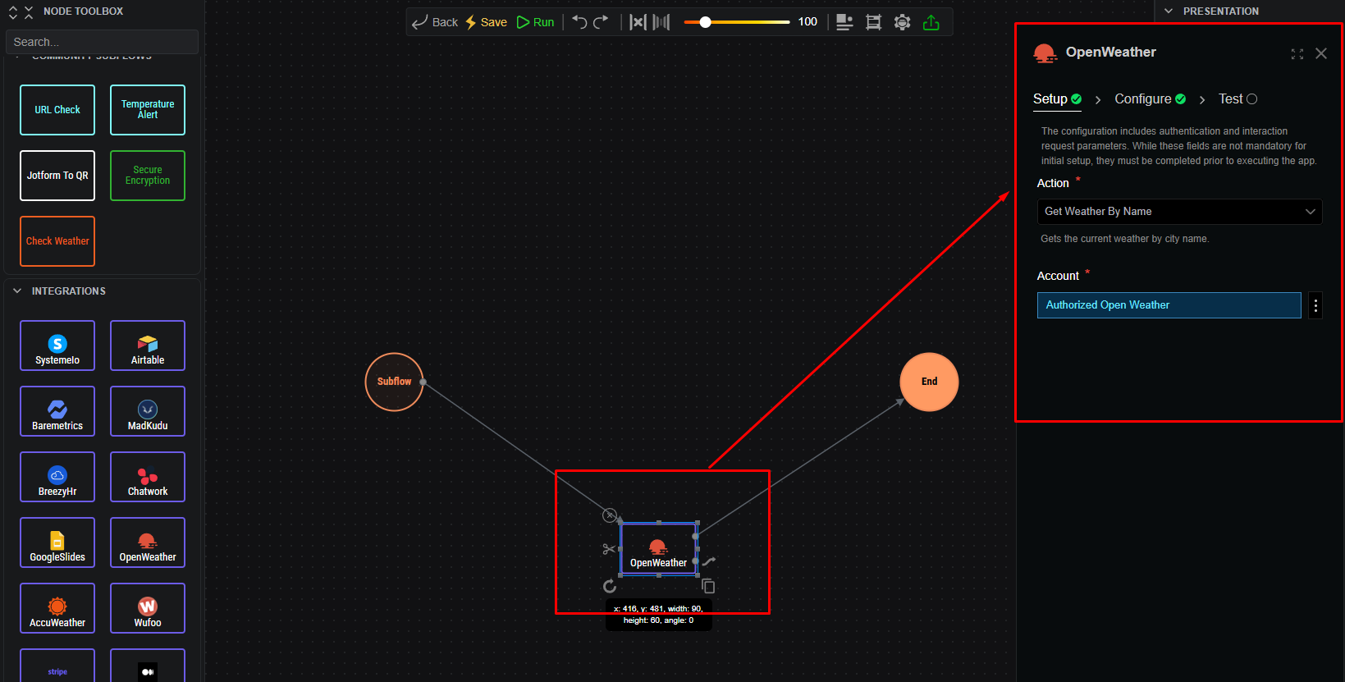Switch to the Configure tab
1345x682 pixels.
[x=1150, y=99]
